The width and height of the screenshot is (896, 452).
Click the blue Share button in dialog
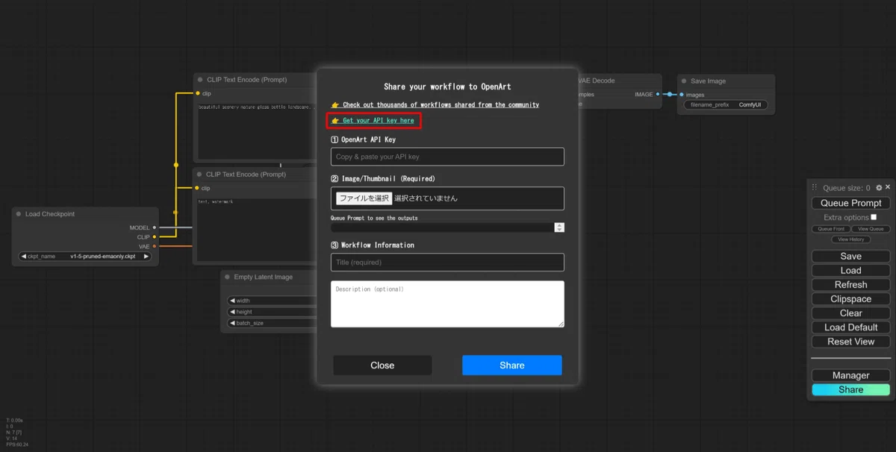point(512,365)
